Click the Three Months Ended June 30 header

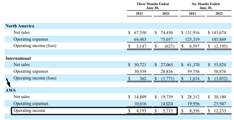(153, 6)
